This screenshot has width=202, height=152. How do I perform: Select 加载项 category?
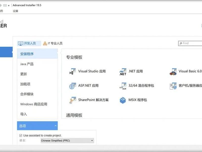pyautogui.click(x=37, y=84)
